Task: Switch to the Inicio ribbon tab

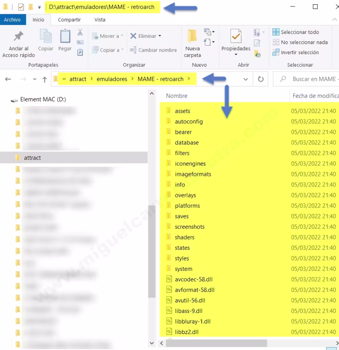Action: 38,20
